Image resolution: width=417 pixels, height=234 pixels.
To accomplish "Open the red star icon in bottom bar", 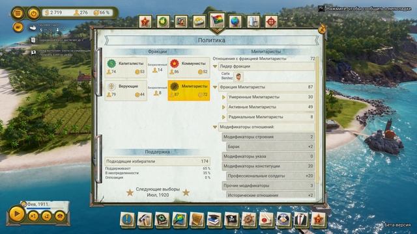I will (319, 220).
